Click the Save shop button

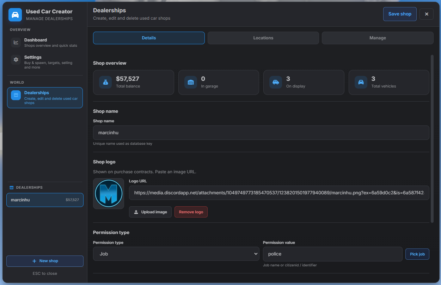(x=400, y=14)
